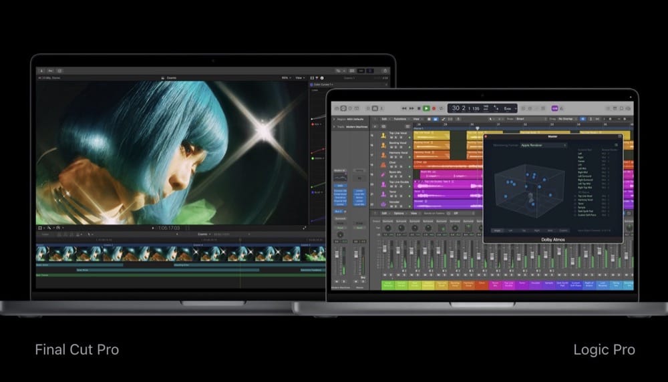Open the List Editors icon in Logic Pro

coord(608,109)
